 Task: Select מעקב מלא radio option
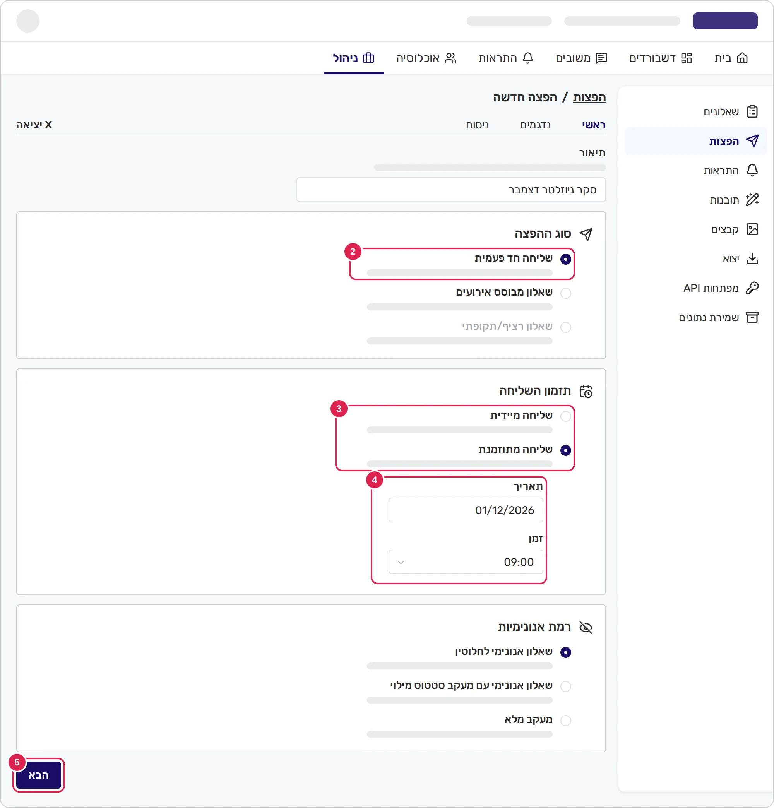[565, 720]
